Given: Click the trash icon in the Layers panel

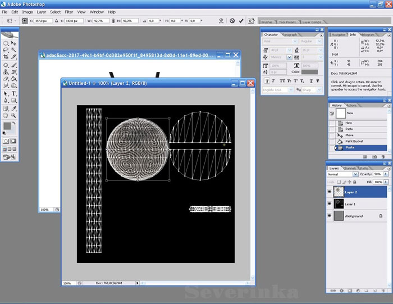Looking at the screenshot, I should [385, 291].
